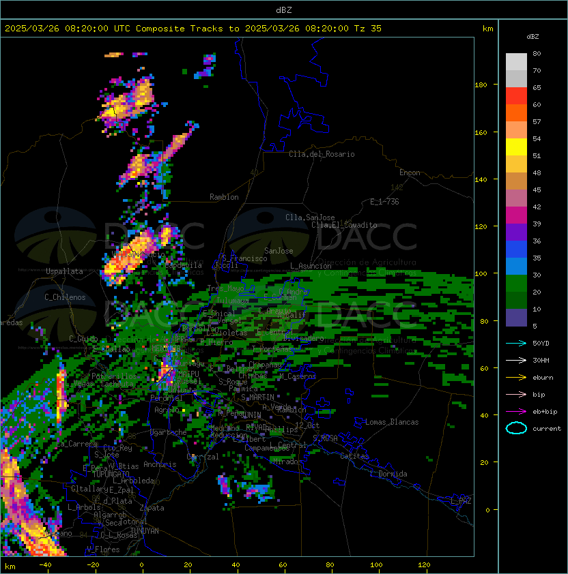568x574 pixels.
Task: Click the 'Carrizal' map label
Action: pyautogui.click(x=203, y=457)
